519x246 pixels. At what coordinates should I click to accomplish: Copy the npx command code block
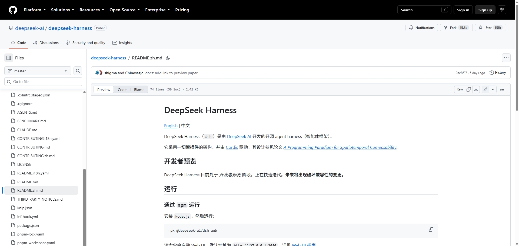(431, 230)
